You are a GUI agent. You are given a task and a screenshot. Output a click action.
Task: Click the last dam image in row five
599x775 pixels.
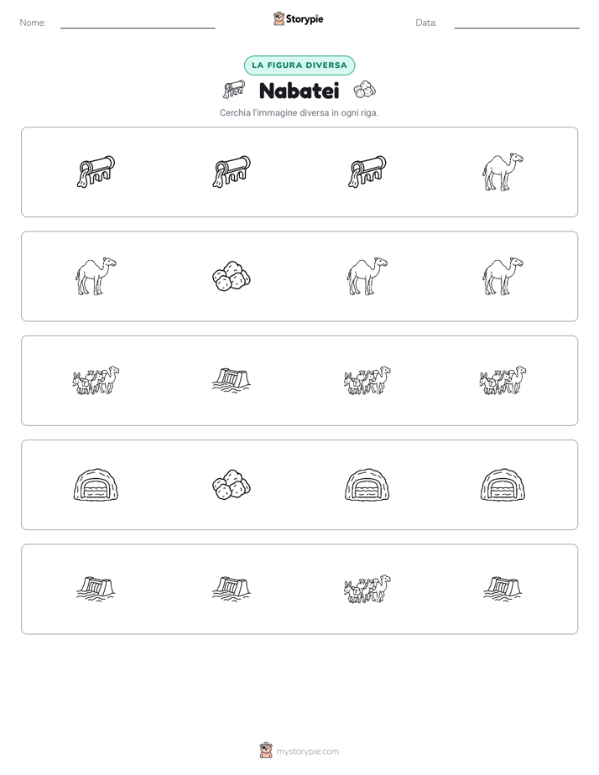[503, 589]
